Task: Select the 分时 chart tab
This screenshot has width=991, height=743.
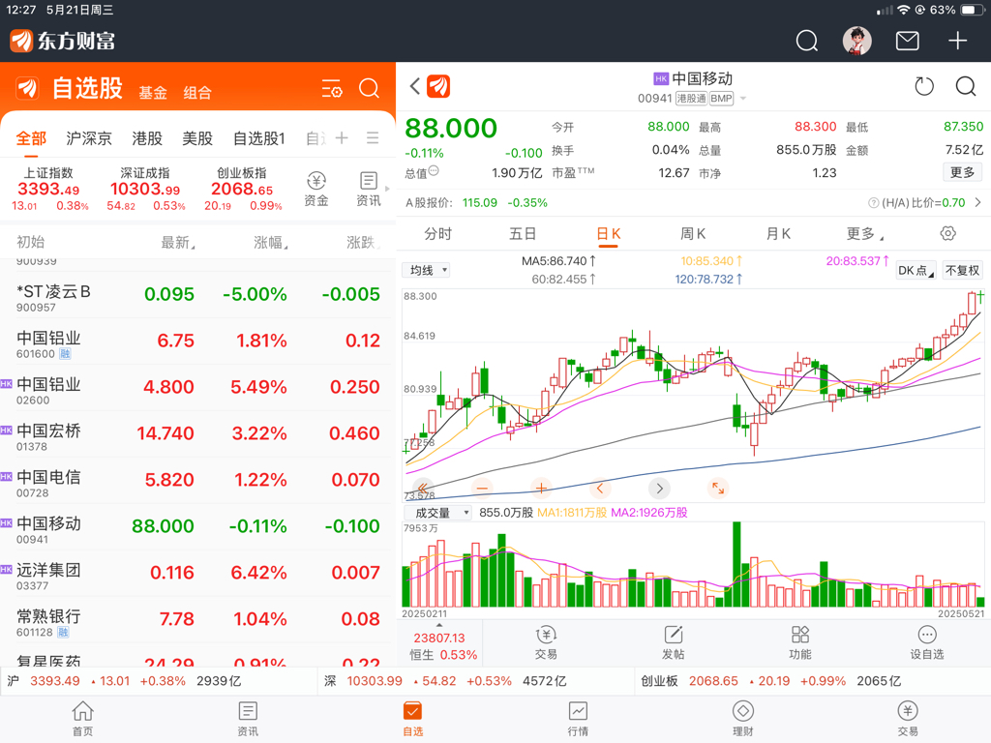Action: click(x=438, y=234)
